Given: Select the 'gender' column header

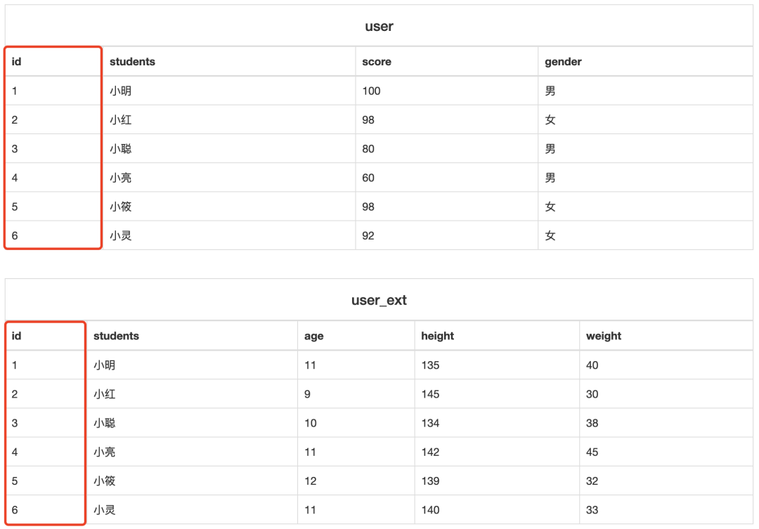Looking at the screenshot, I should (563, 62).
